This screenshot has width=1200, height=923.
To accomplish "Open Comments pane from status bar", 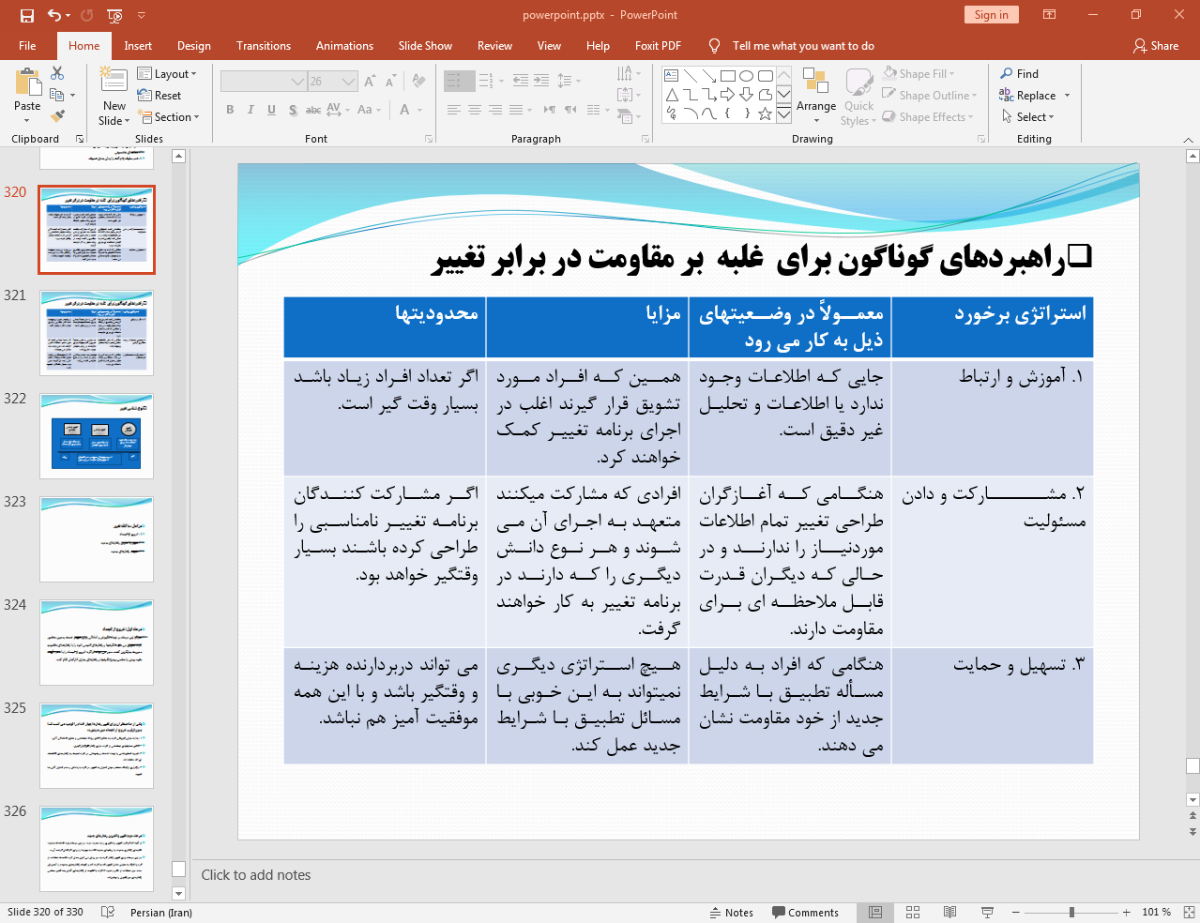I will click(x=806, y=913).
